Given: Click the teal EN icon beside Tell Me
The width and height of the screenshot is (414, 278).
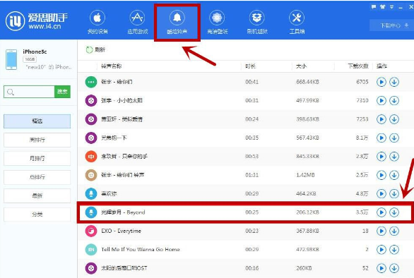Looking at the screenshot, I should (x=91, y=250).
